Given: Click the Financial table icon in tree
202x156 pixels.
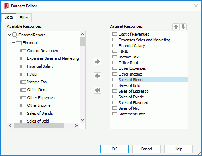Looking at the screenshot, I should pos(19,43).
